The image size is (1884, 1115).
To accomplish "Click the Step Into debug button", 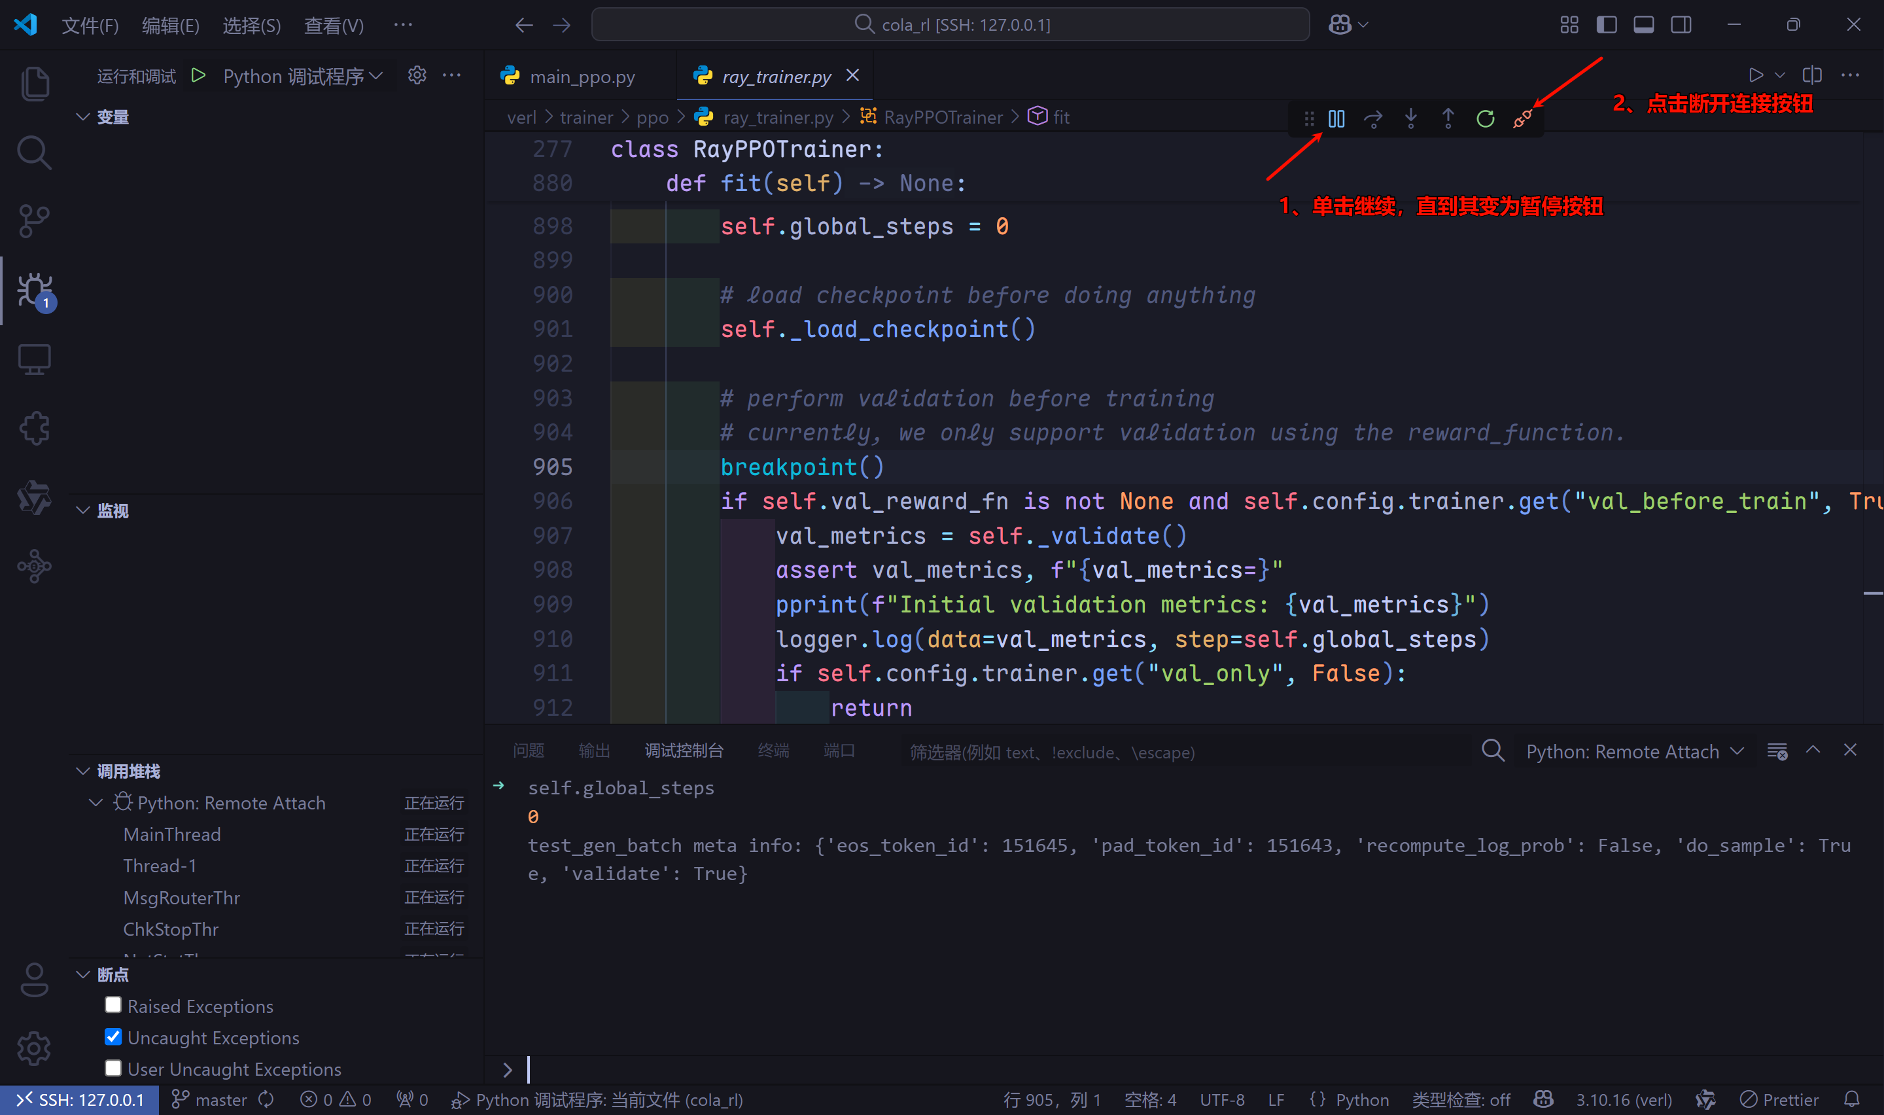I will point(1410,118).
